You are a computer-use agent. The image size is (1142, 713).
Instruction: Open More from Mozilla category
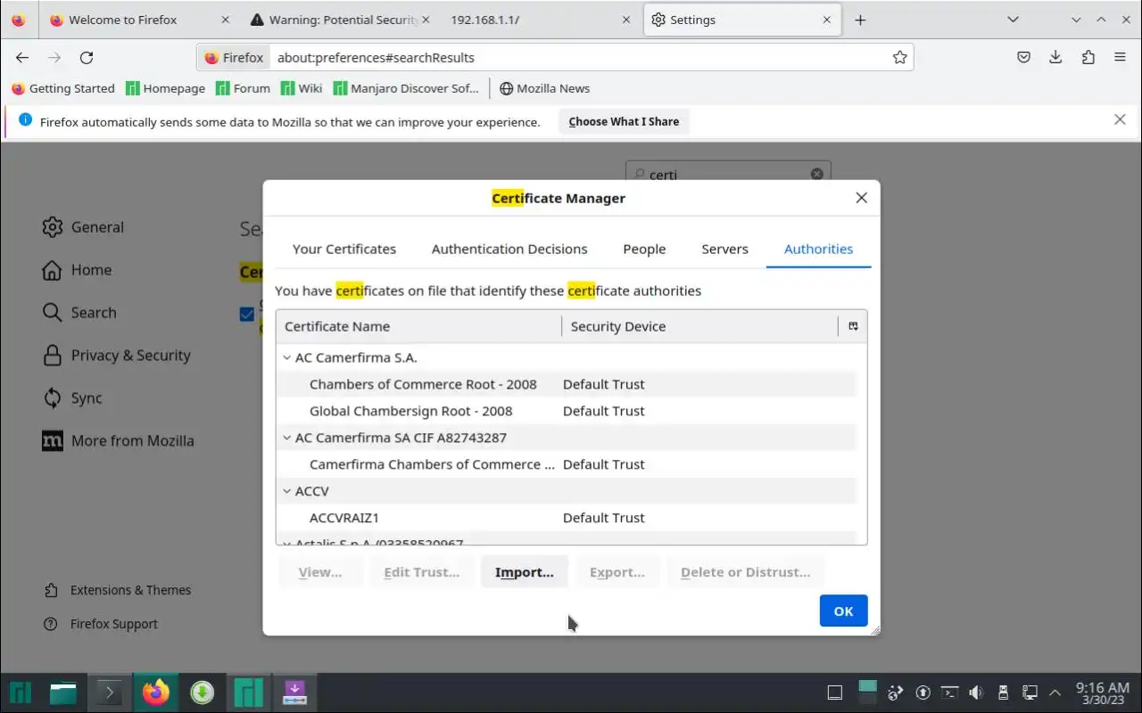point(118,441)
